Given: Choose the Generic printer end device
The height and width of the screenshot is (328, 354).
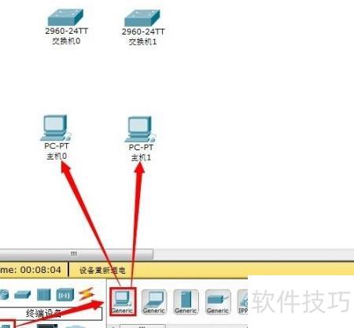Looking at the screenshot, I should coord(218,302).
